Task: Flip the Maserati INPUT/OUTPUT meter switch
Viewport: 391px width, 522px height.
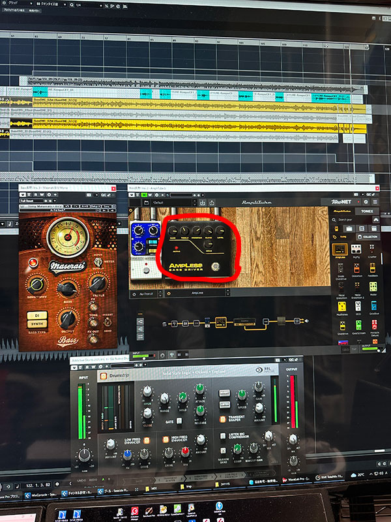Action: [98, 263]
